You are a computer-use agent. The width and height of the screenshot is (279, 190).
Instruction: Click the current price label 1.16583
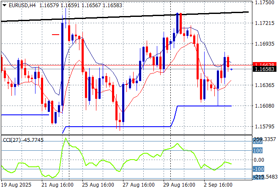[265, 69]
